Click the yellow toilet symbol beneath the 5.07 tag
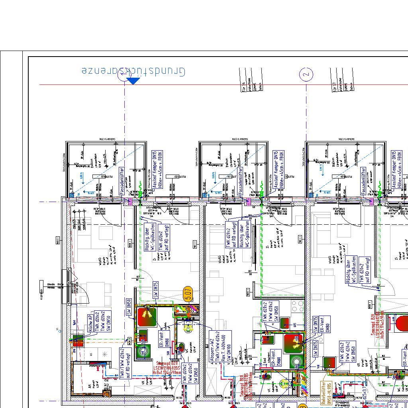Viewport: 408px width, 408px height. point(187,328)
